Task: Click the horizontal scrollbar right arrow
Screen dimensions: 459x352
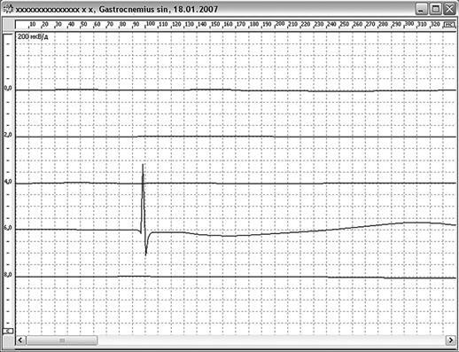Action: [451, 340]
